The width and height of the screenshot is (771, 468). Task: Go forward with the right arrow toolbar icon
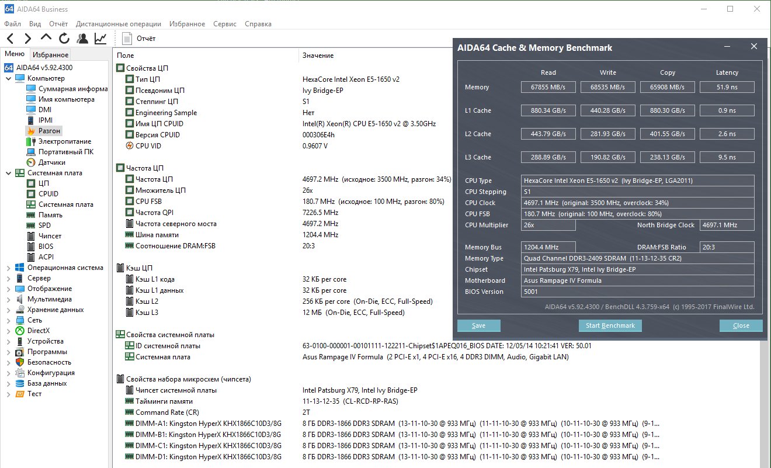click(x=27, y=39)
